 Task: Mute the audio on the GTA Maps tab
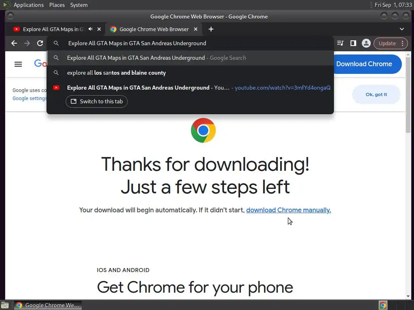tap(91, 29)
